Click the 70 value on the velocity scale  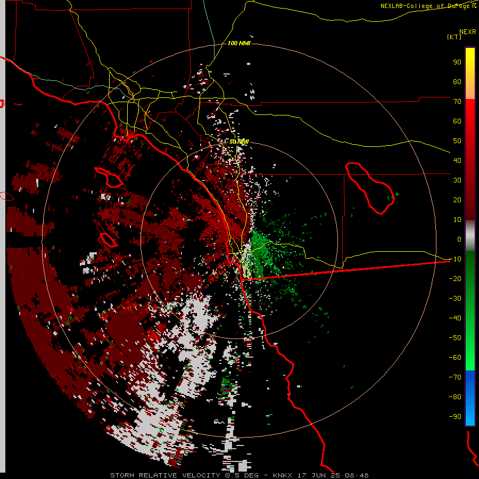457,102
